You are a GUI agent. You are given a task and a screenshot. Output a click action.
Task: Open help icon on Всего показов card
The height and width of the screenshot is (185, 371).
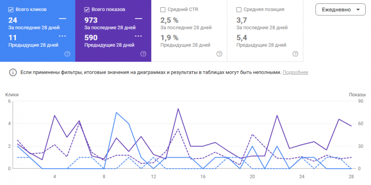[143, 54]
